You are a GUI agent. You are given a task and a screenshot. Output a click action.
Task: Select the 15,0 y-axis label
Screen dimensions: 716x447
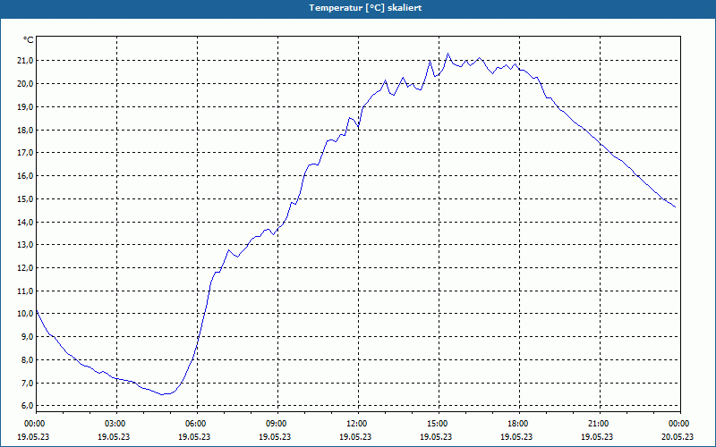click(x=25, y=198)
